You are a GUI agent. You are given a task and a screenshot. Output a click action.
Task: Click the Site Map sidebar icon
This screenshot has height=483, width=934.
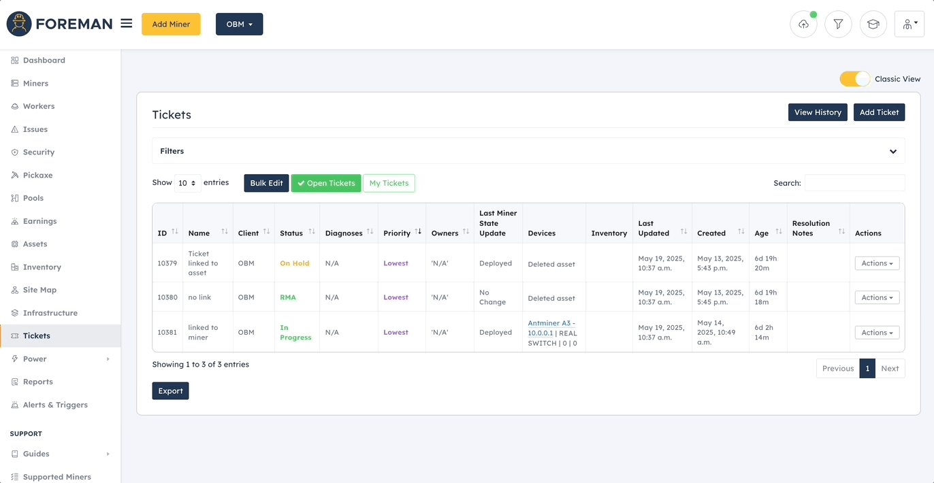[15, 290]
